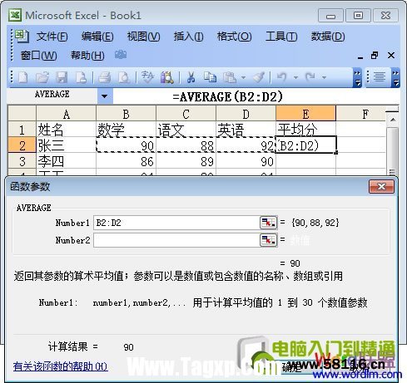Select column F header
This screenshot has height=383, width=407.
[361, 114]
